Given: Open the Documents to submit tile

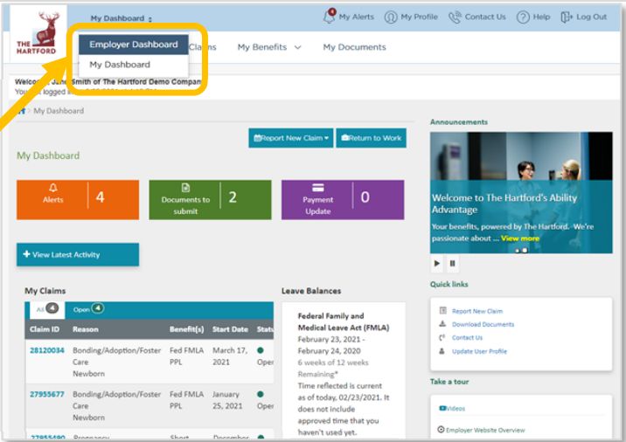Looking at the screenshot, I should [x=210, y=199].
